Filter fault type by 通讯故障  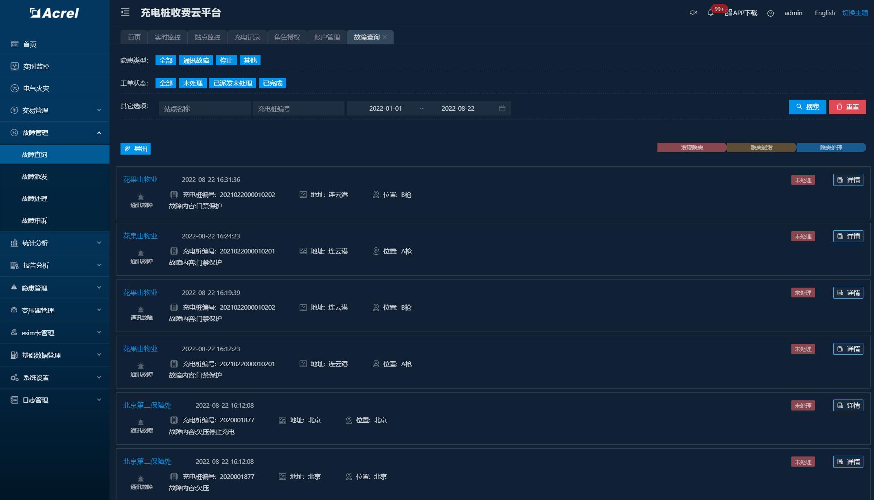(196, 60)
